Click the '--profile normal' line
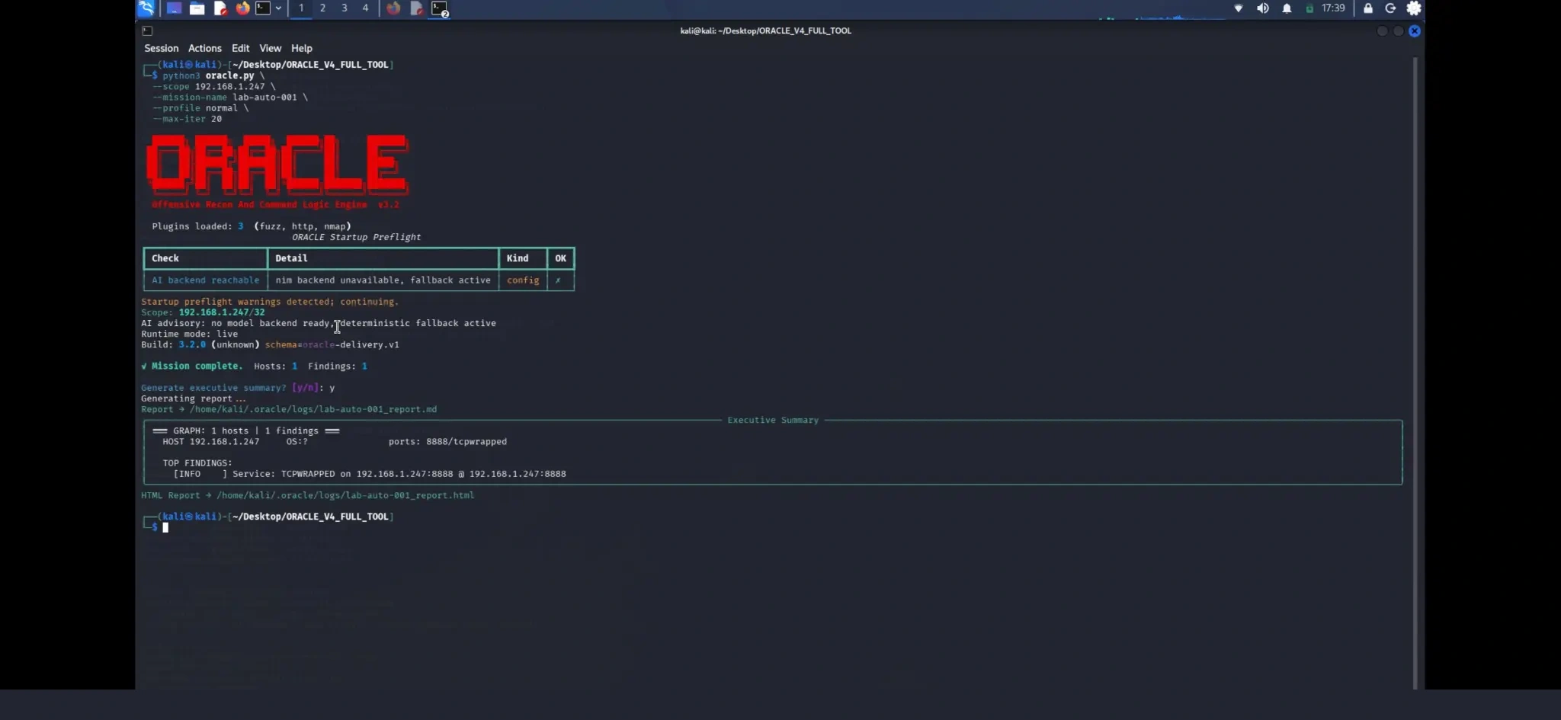This screenshot has height=720, width=1561. 200,108
